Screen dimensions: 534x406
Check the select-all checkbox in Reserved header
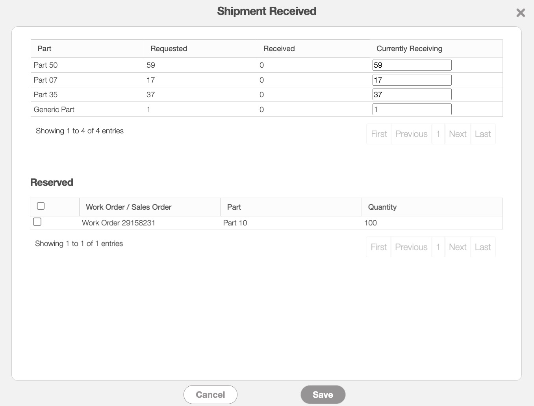pos(41,206)
